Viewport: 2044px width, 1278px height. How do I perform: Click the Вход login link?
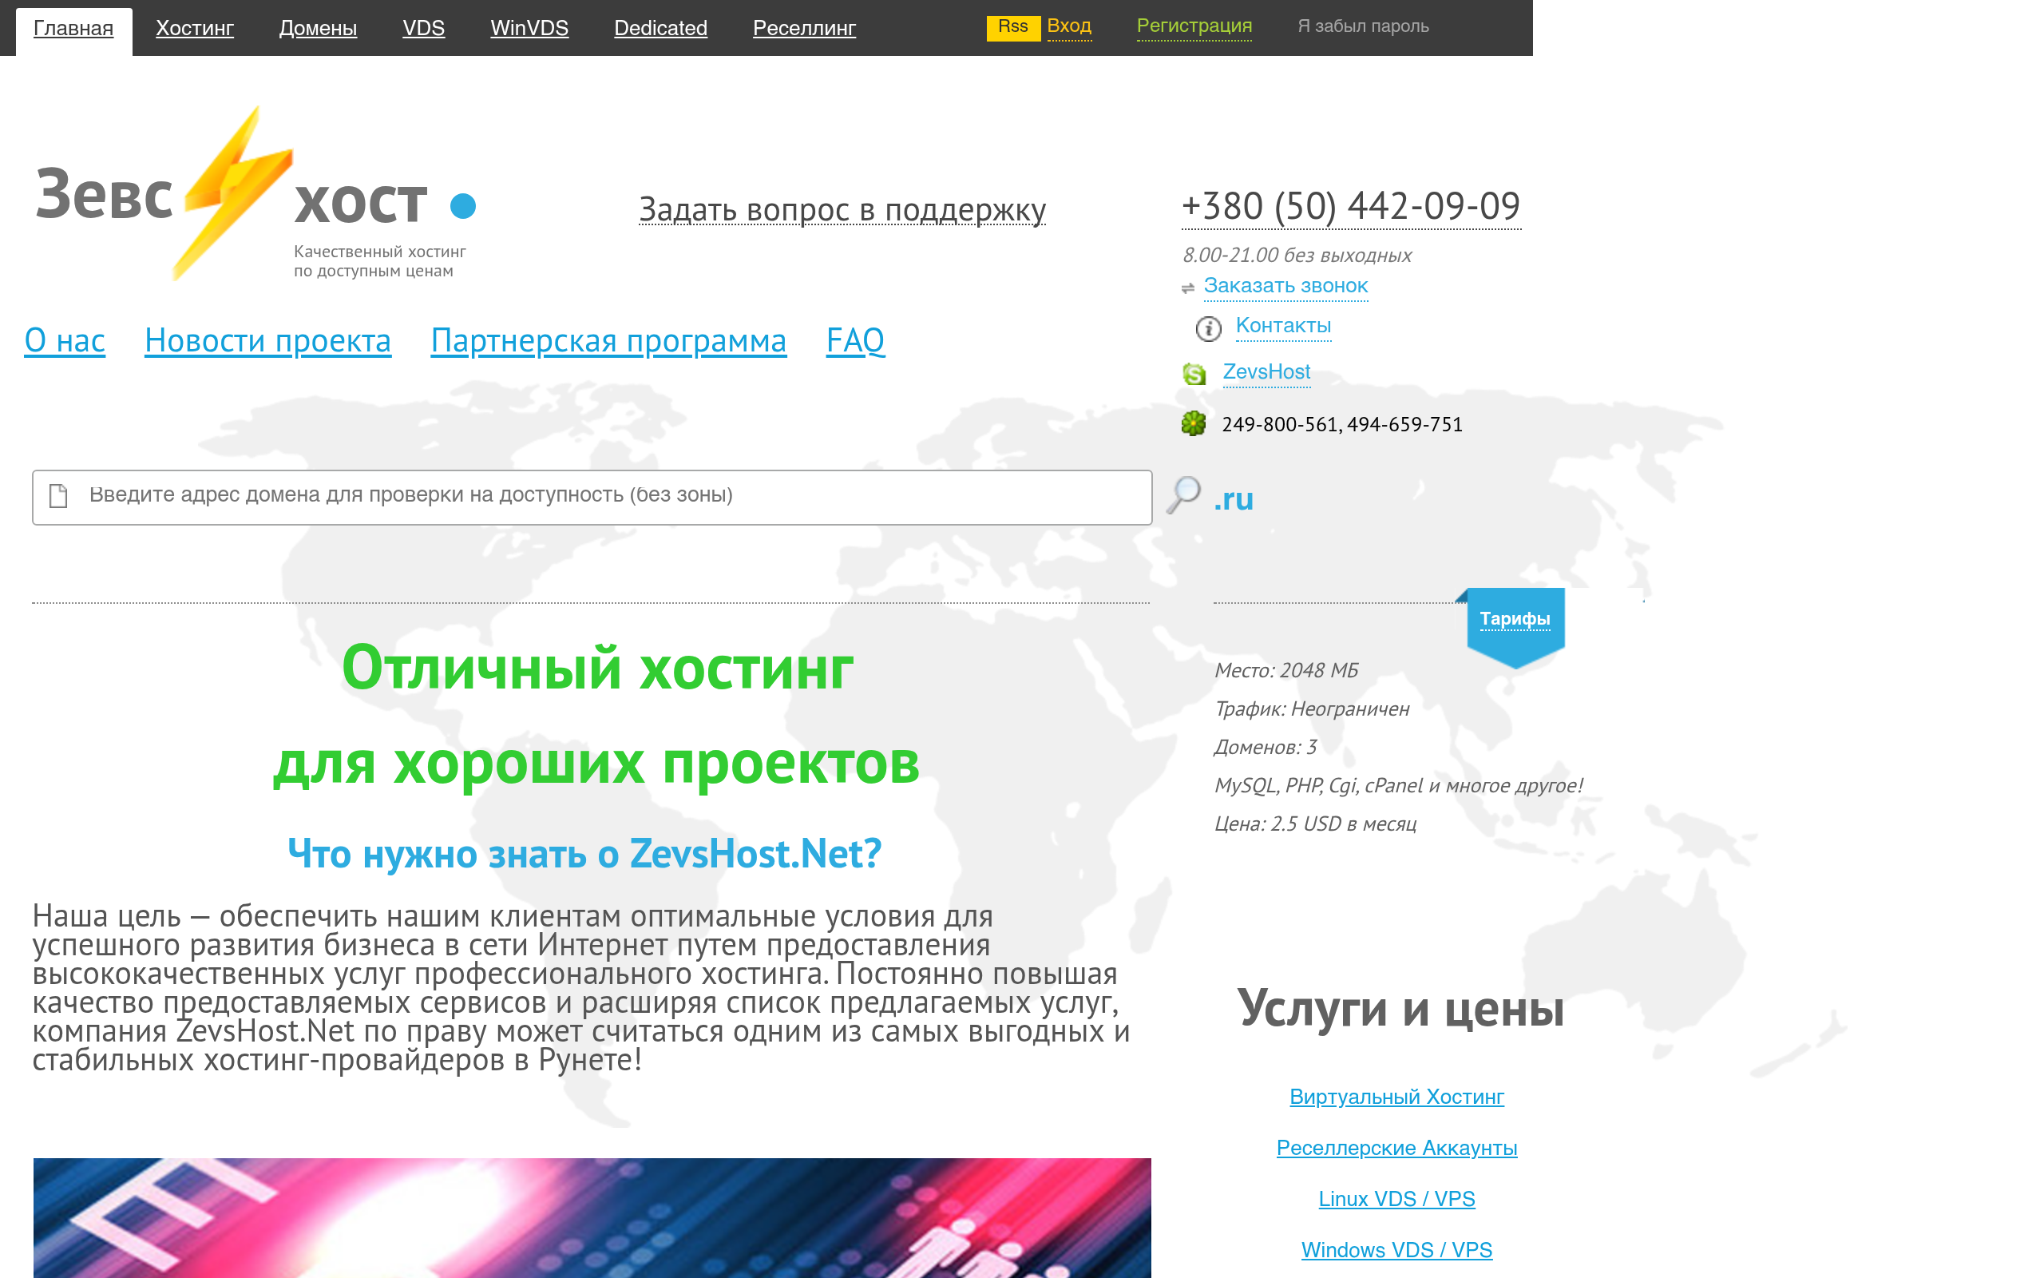[1068, 26]
